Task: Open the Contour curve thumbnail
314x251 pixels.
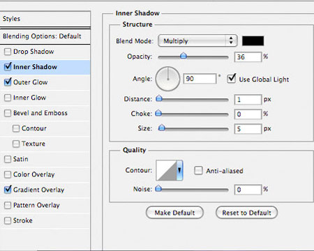Action: tap(166, 170)
